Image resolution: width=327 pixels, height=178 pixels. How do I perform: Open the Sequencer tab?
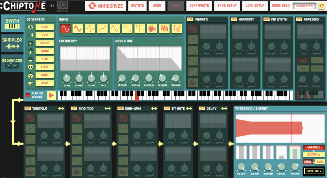click(x=12, y=63)
